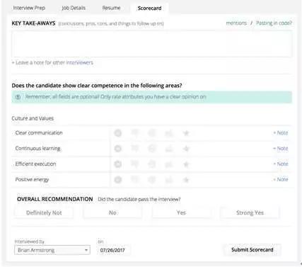The width and height of the screenshot is (302, 267).
Task: Mark Positive energy with the circle-slash icon
Action: point(118,180)
